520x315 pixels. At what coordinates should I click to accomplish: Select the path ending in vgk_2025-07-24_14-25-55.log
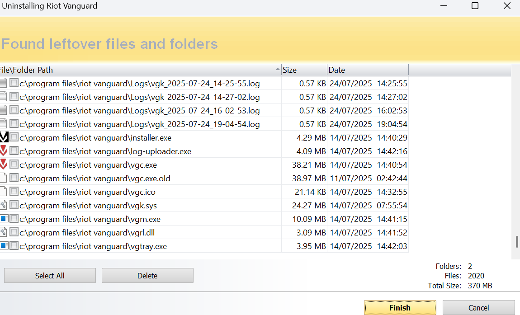(x=140, y=84)
